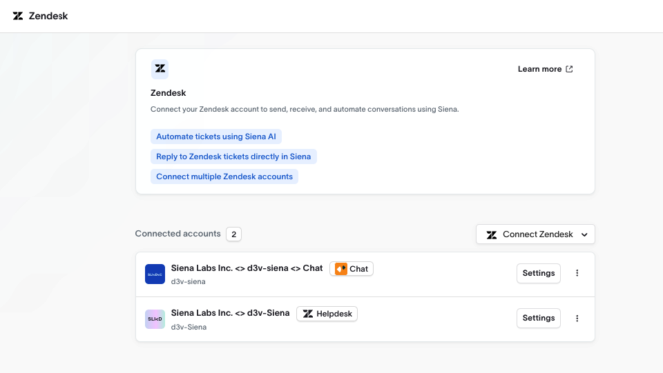The width and height of the screenshot is (663, 373).
Task: Select the Reply to Zendesk tickets directly in Siena tag
Action: tap(233, 157)
